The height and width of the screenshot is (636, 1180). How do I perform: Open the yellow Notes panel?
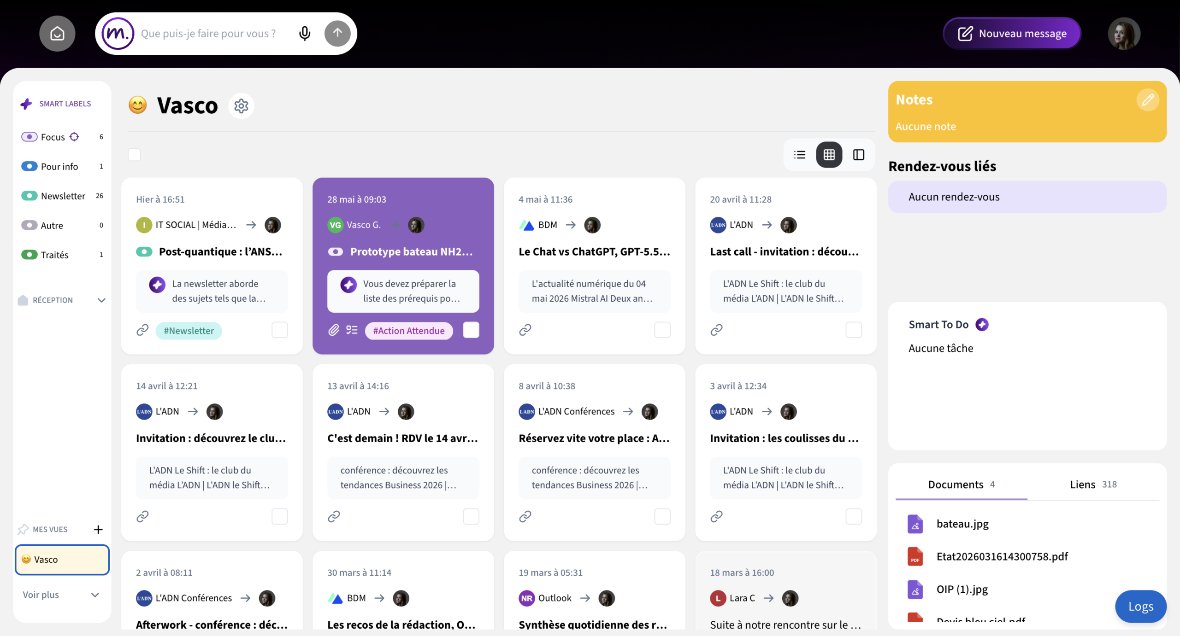point(1027,112)
